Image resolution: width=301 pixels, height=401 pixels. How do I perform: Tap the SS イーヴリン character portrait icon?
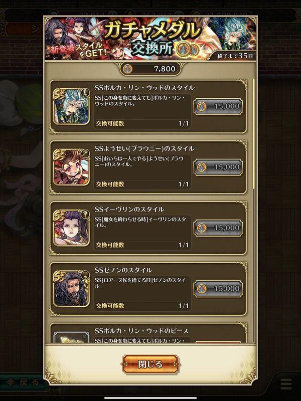[71, 228]
